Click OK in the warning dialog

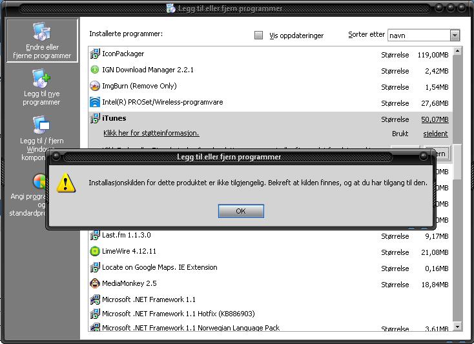click(x=241, y=211)
